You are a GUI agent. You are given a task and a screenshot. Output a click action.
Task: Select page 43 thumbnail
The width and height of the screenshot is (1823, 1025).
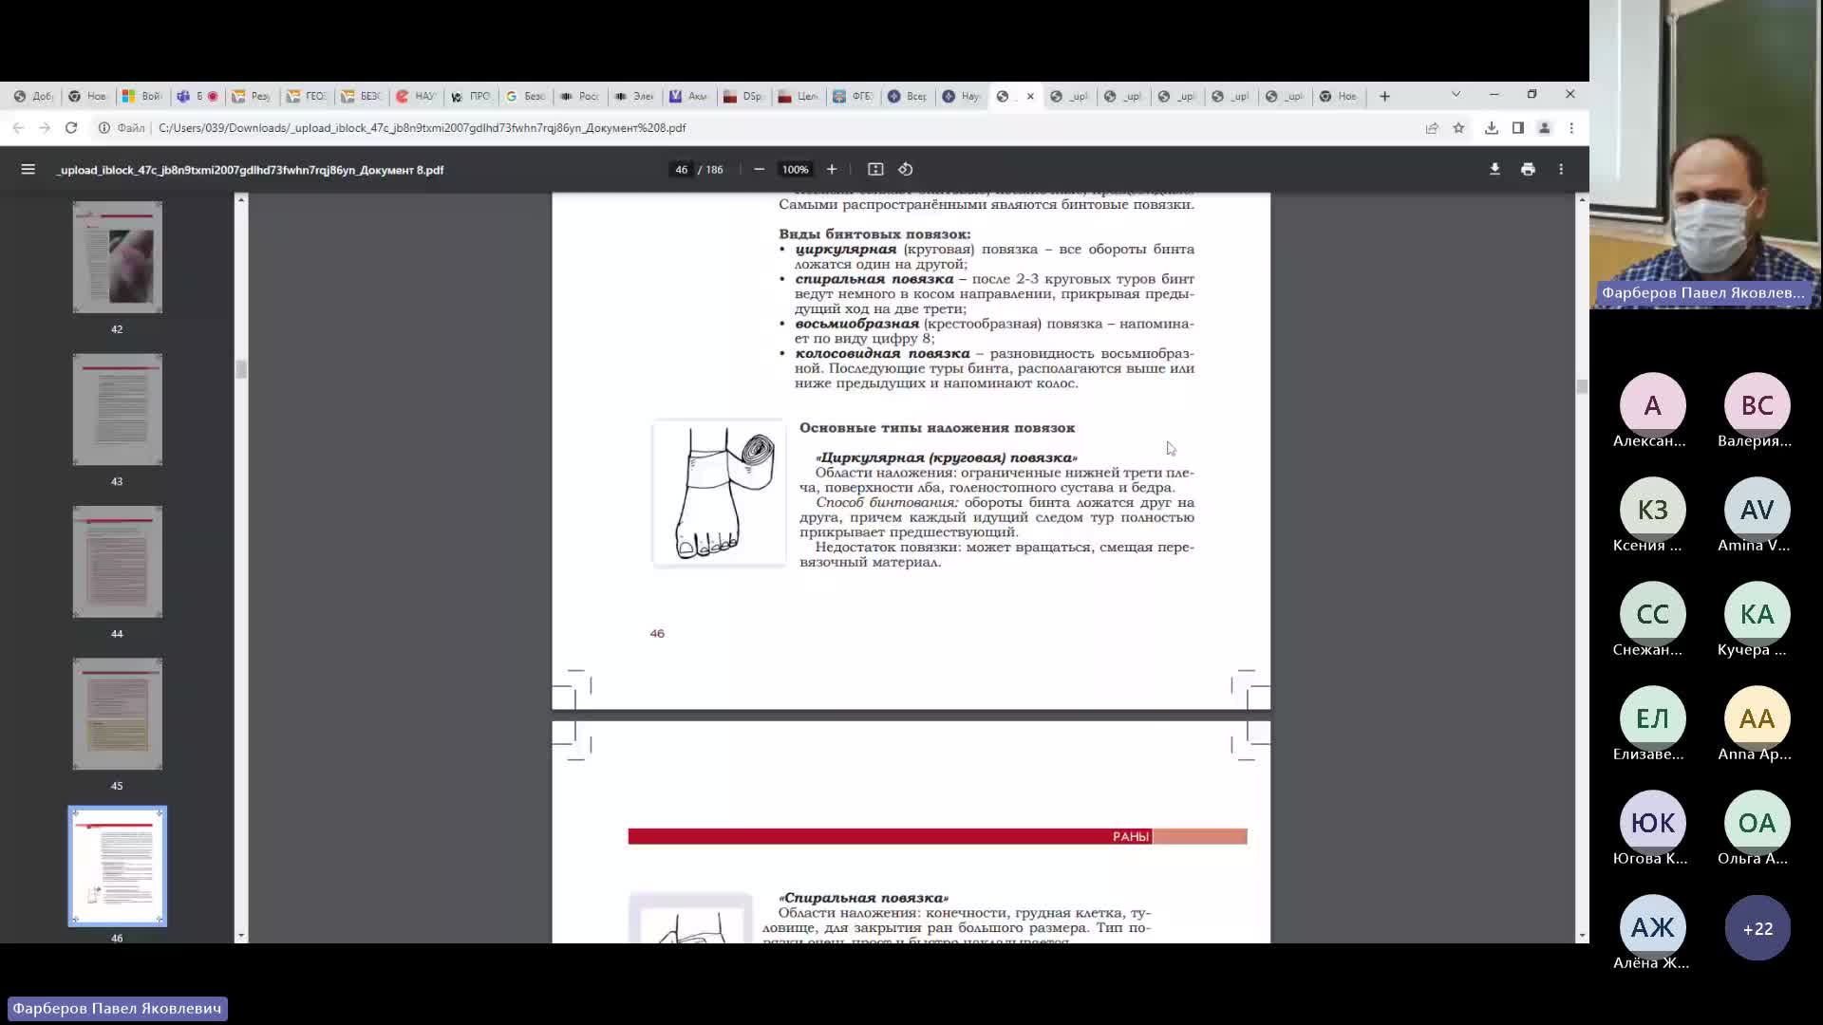(118, 410)
